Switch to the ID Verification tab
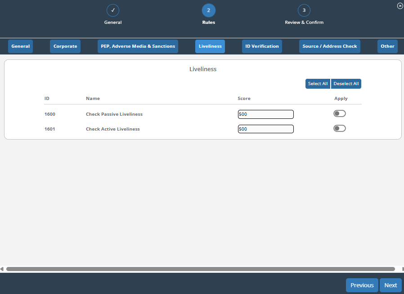 click(262, 46)
